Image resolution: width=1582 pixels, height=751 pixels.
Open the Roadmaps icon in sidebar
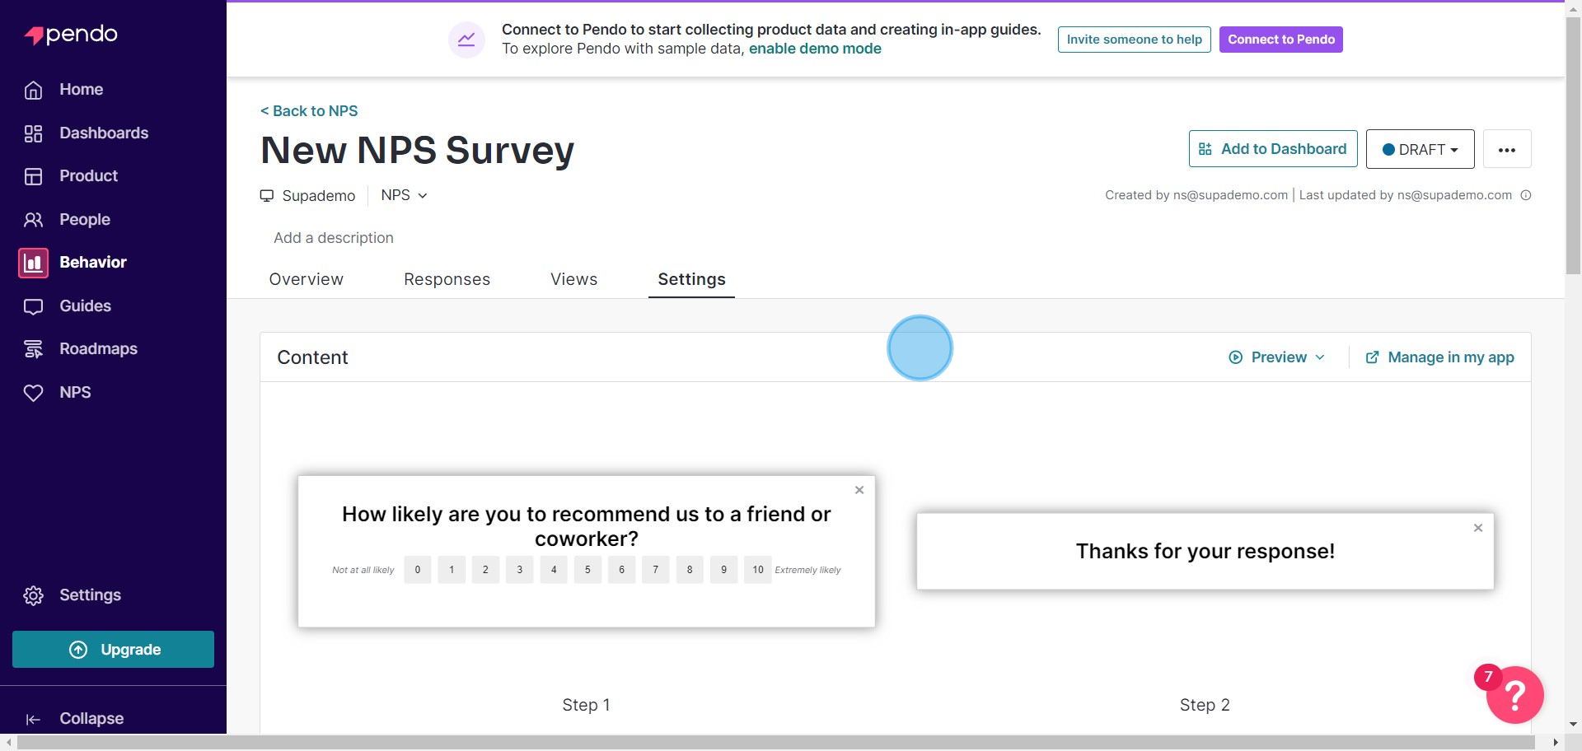click(33, 349)
